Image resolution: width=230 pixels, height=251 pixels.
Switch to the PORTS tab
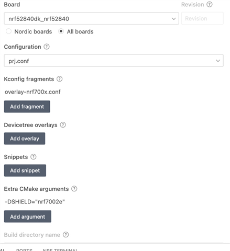click(x=24, y=249)
